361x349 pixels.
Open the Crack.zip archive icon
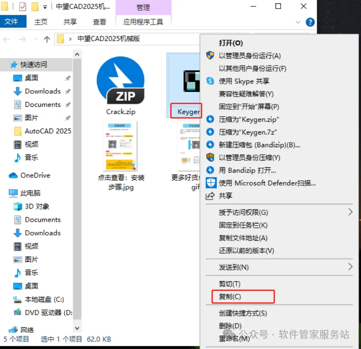pyautogui.click(x=121, y=80)
